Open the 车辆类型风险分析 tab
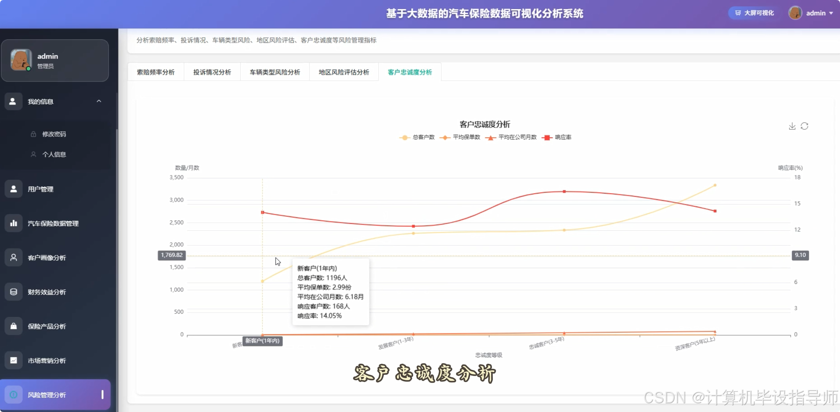This screenshot has width=840, height=412. (x=274, y=72)
